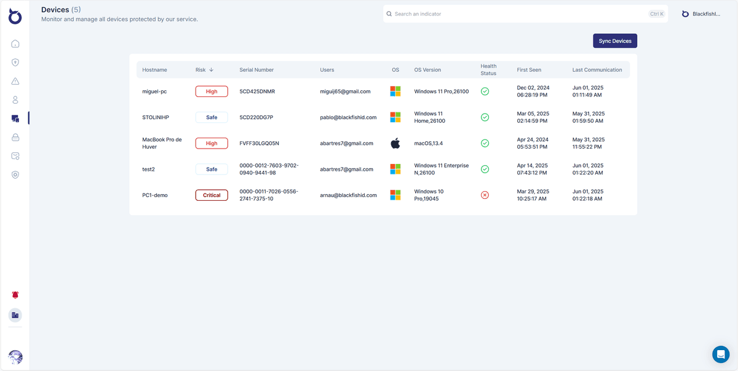This screenshot has width=738, height=371.
Task: Click the organization building icon
Action: [x=15, y=315]
